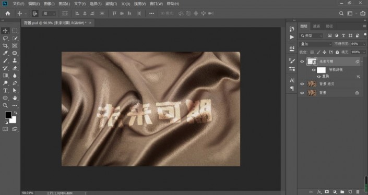Toggle Auto-Select checkbox in options bar
Viewport: 368px width, 195px height.
(35, 14)
